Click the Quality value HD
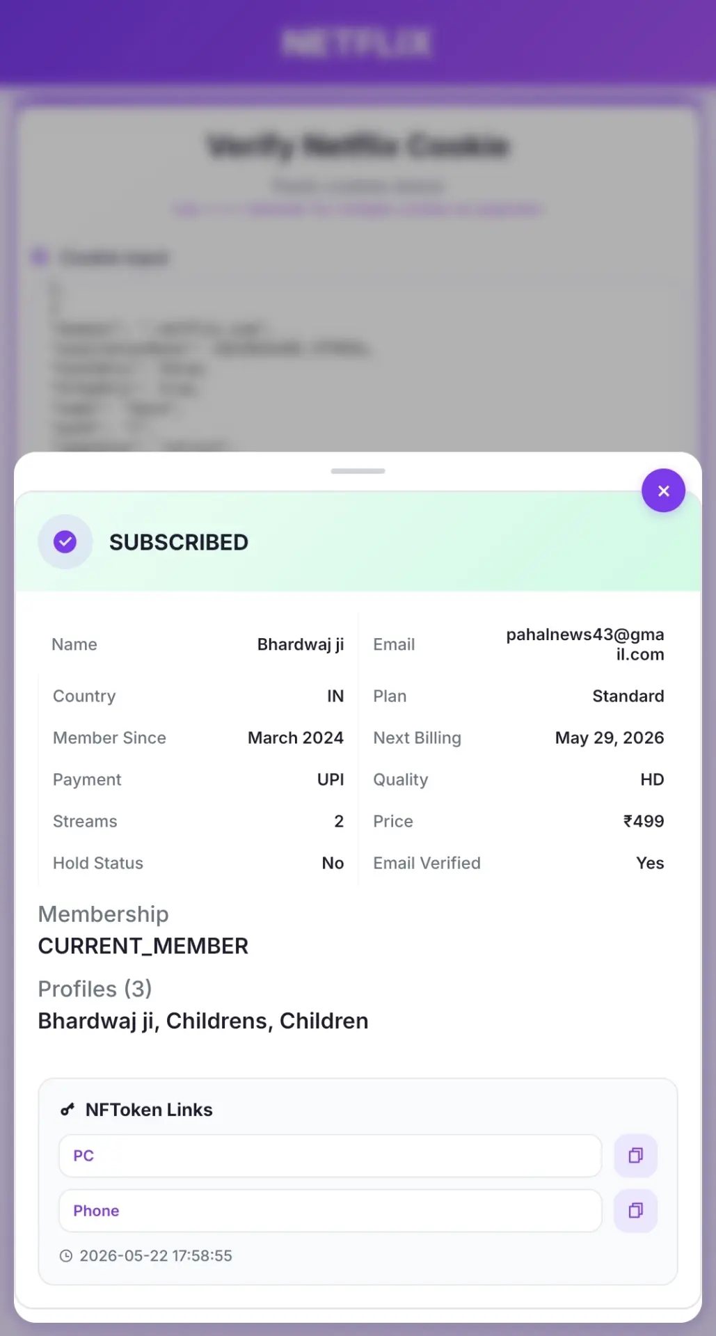The image size is (716, 1336). point(652,779)
